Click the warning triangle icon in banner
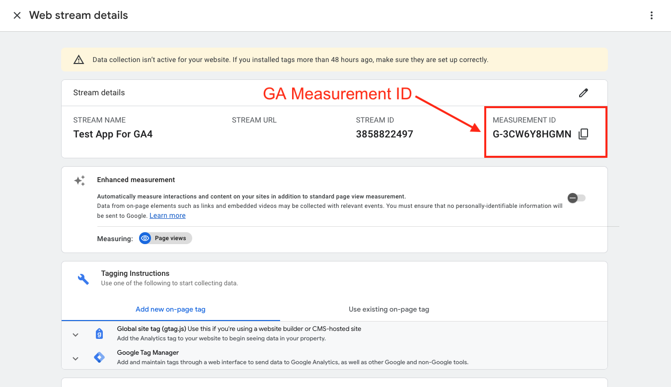Screen dimensions: 671x387 pos(78,60)
